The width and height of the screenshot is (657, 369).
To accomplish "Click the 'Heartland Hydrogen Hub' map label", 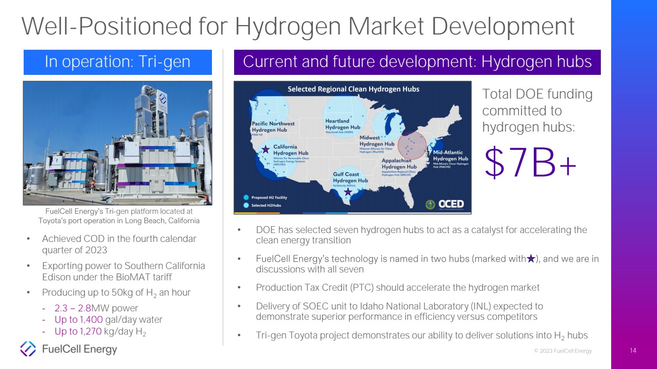I will pyautogui.click(x=343, y=125).
